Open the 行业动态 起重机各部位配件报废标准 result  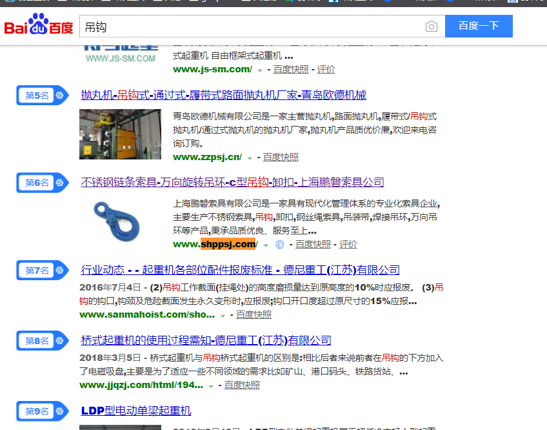(x=241, y=270)
